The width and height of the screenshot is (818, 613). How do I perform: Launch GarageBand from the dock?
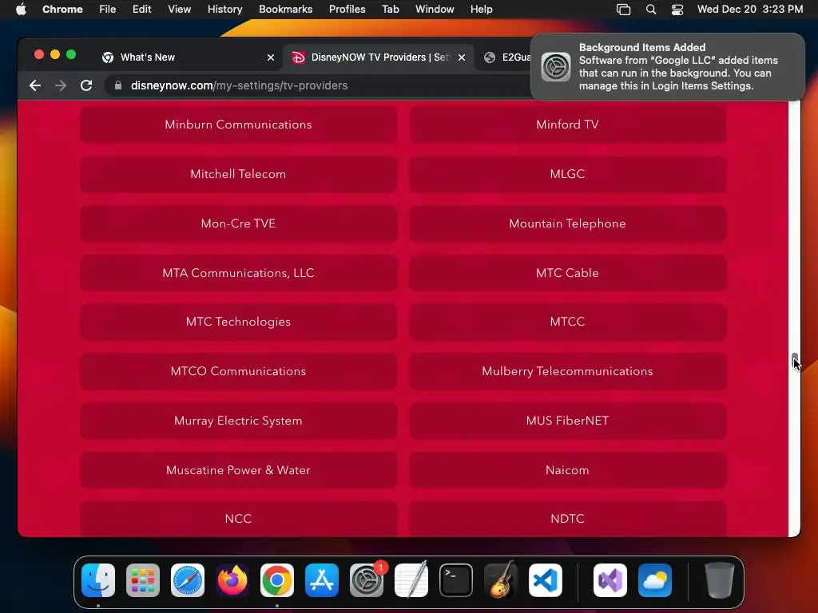[x=501, y=580]
